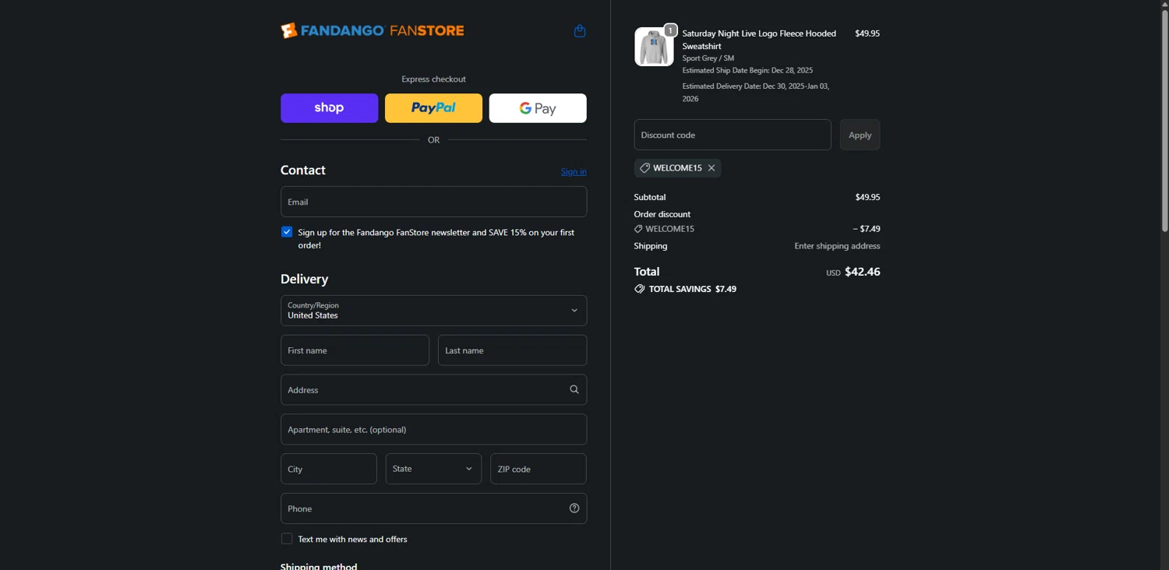Click the Discount code input field

click(x=733, y=135)
